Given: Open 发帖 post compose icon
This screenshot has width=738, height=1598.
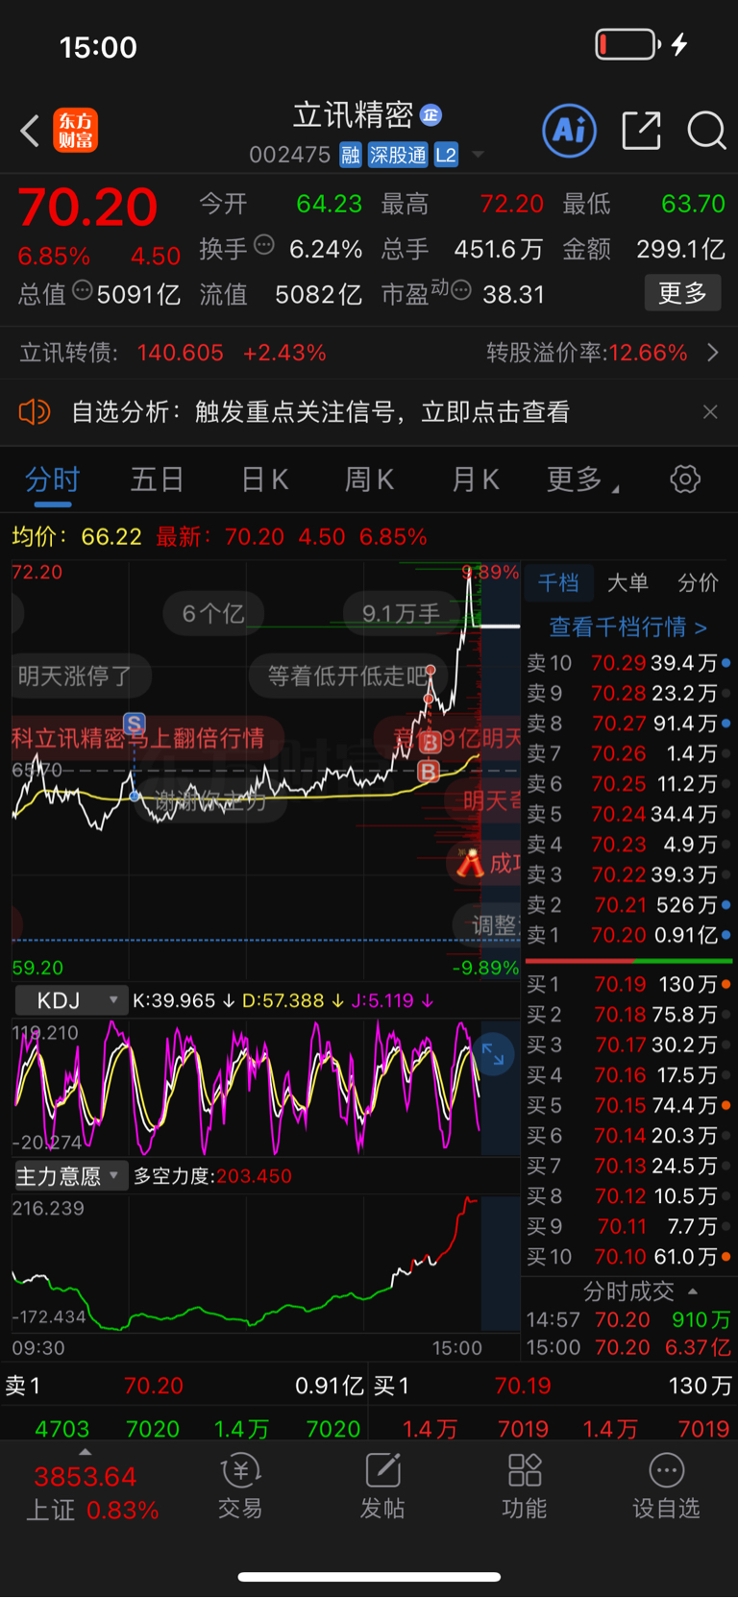Looking at the screenshot, I should (382, 1487).
